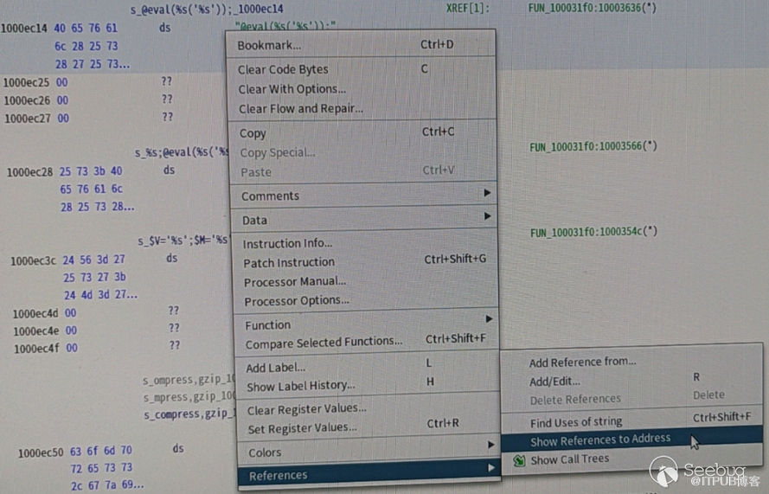This screenshot has width=769, height=494.
Task: Click label s_%s;@eval(%s('%s
Action: (182, 152)
